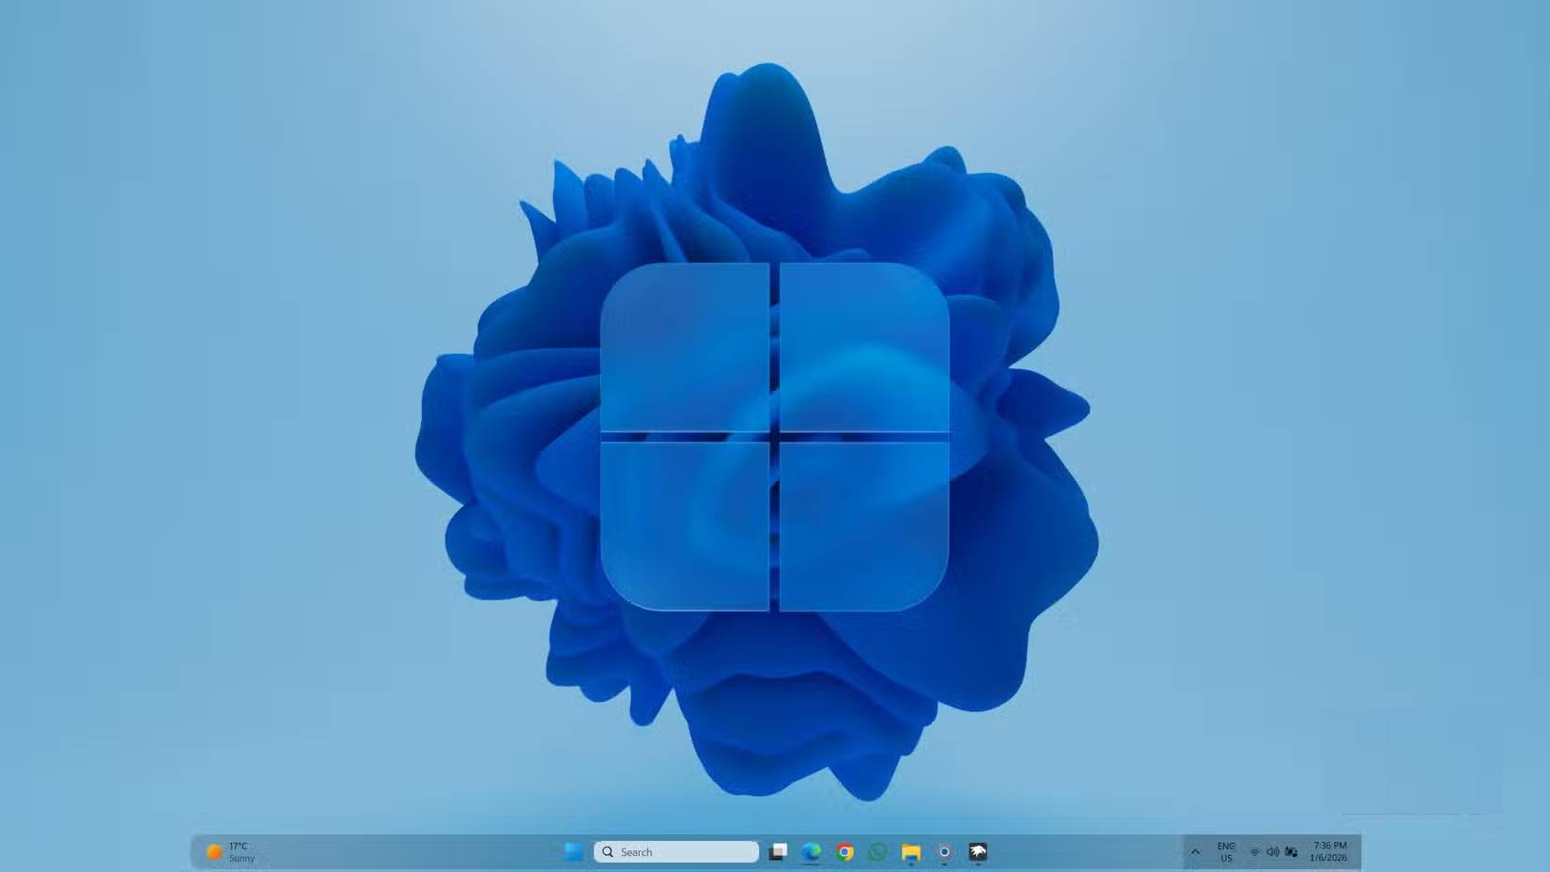
Task: Open Google Chrome from the taskbar
Action: [845, 852]
